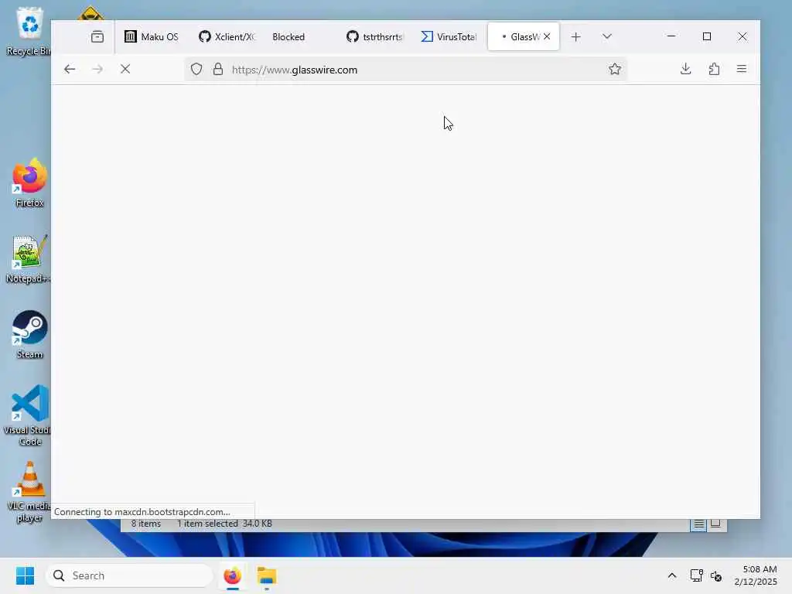Select Steam desktop shortcut
Screen dimensions: 792x594
[30, 334]
